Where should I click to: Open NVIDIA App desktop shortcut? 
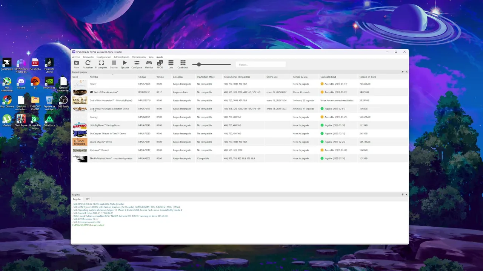click(49, 83)
